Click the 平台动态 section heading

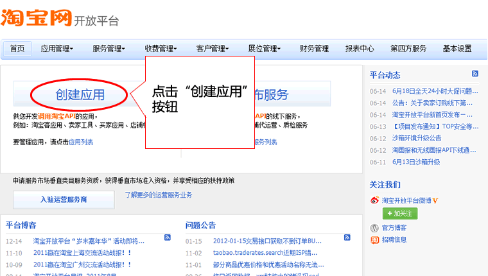coord(385,75)
